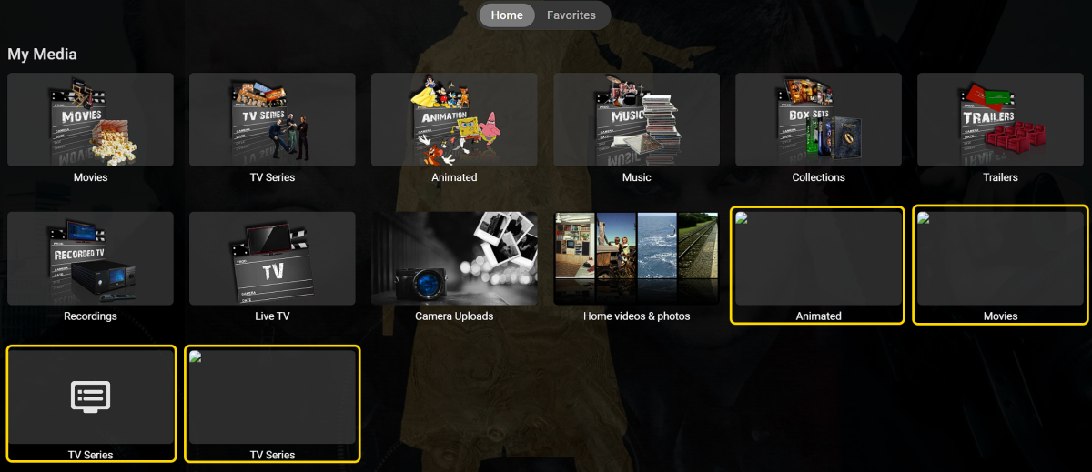Click the Live TV text label

(x=272, y=316)
